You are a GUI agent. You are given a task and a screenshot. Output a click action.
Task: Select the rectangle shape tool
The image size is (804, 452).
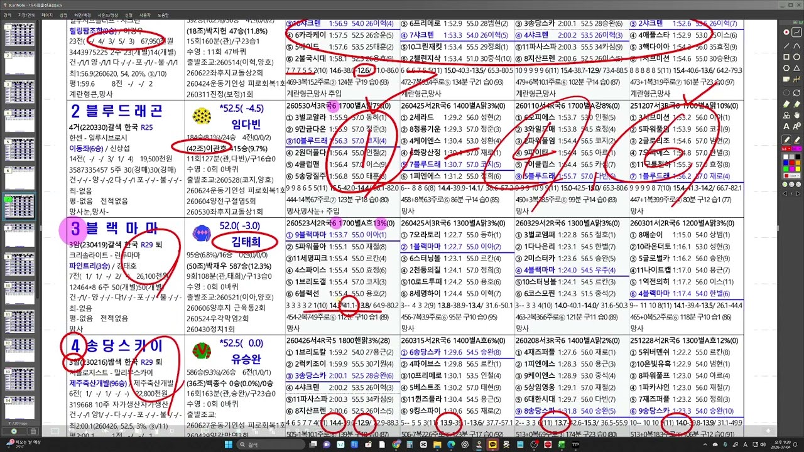(x=786, y=57)
